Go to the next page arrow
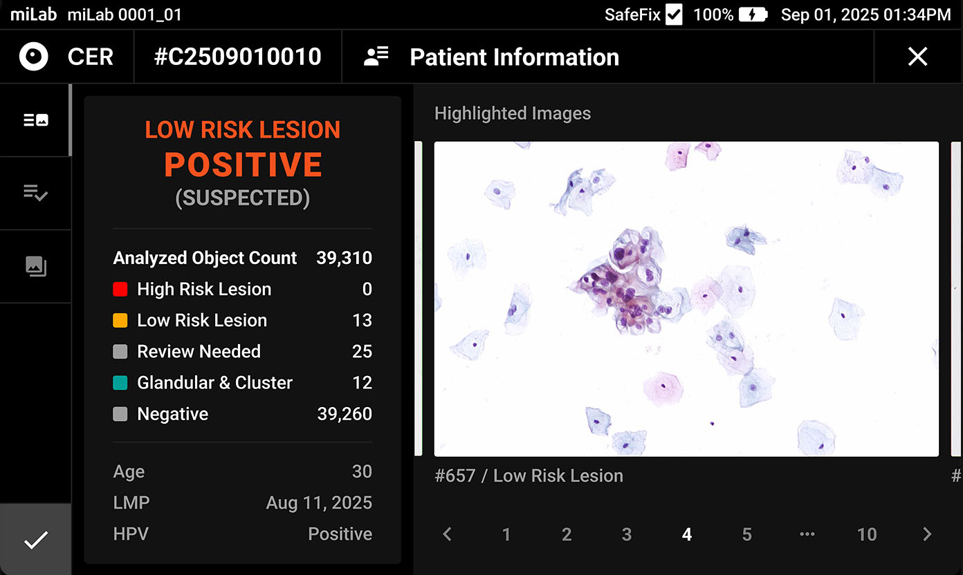 [x=927, y=534]
